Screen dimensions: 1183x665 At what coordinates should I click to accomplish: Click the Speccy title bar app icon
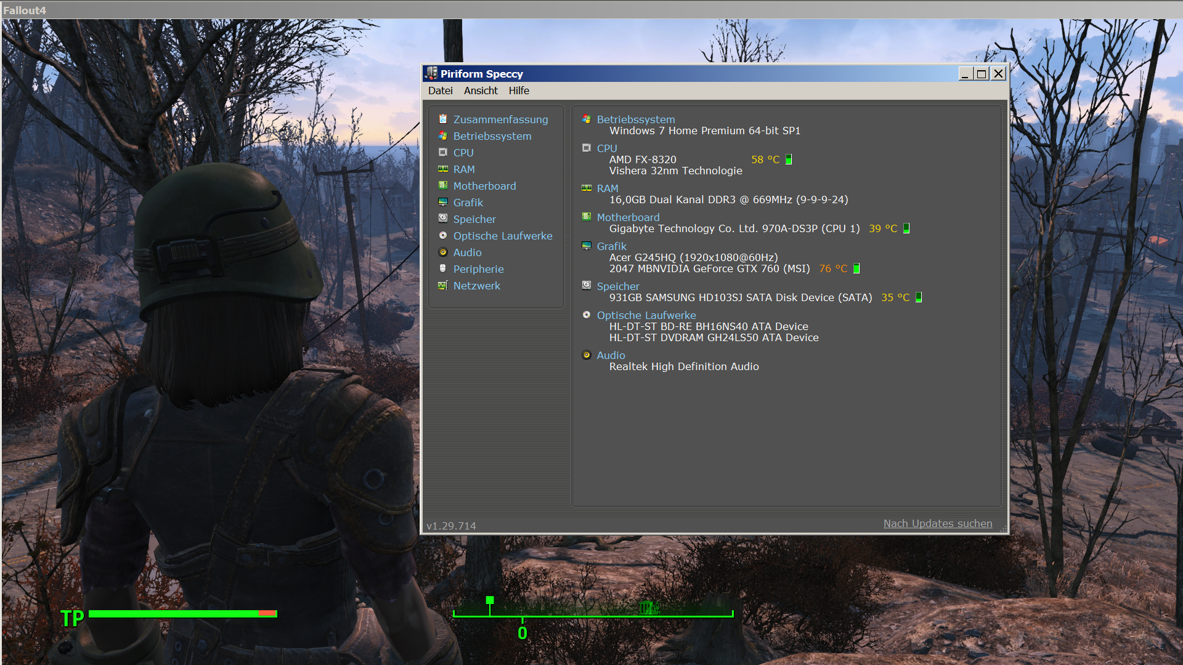tap(431, 73)
